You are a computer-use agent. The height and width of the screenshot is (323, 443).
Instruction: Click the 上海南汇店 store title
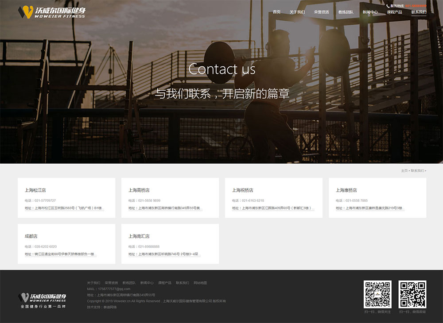(x=139, y=236)
